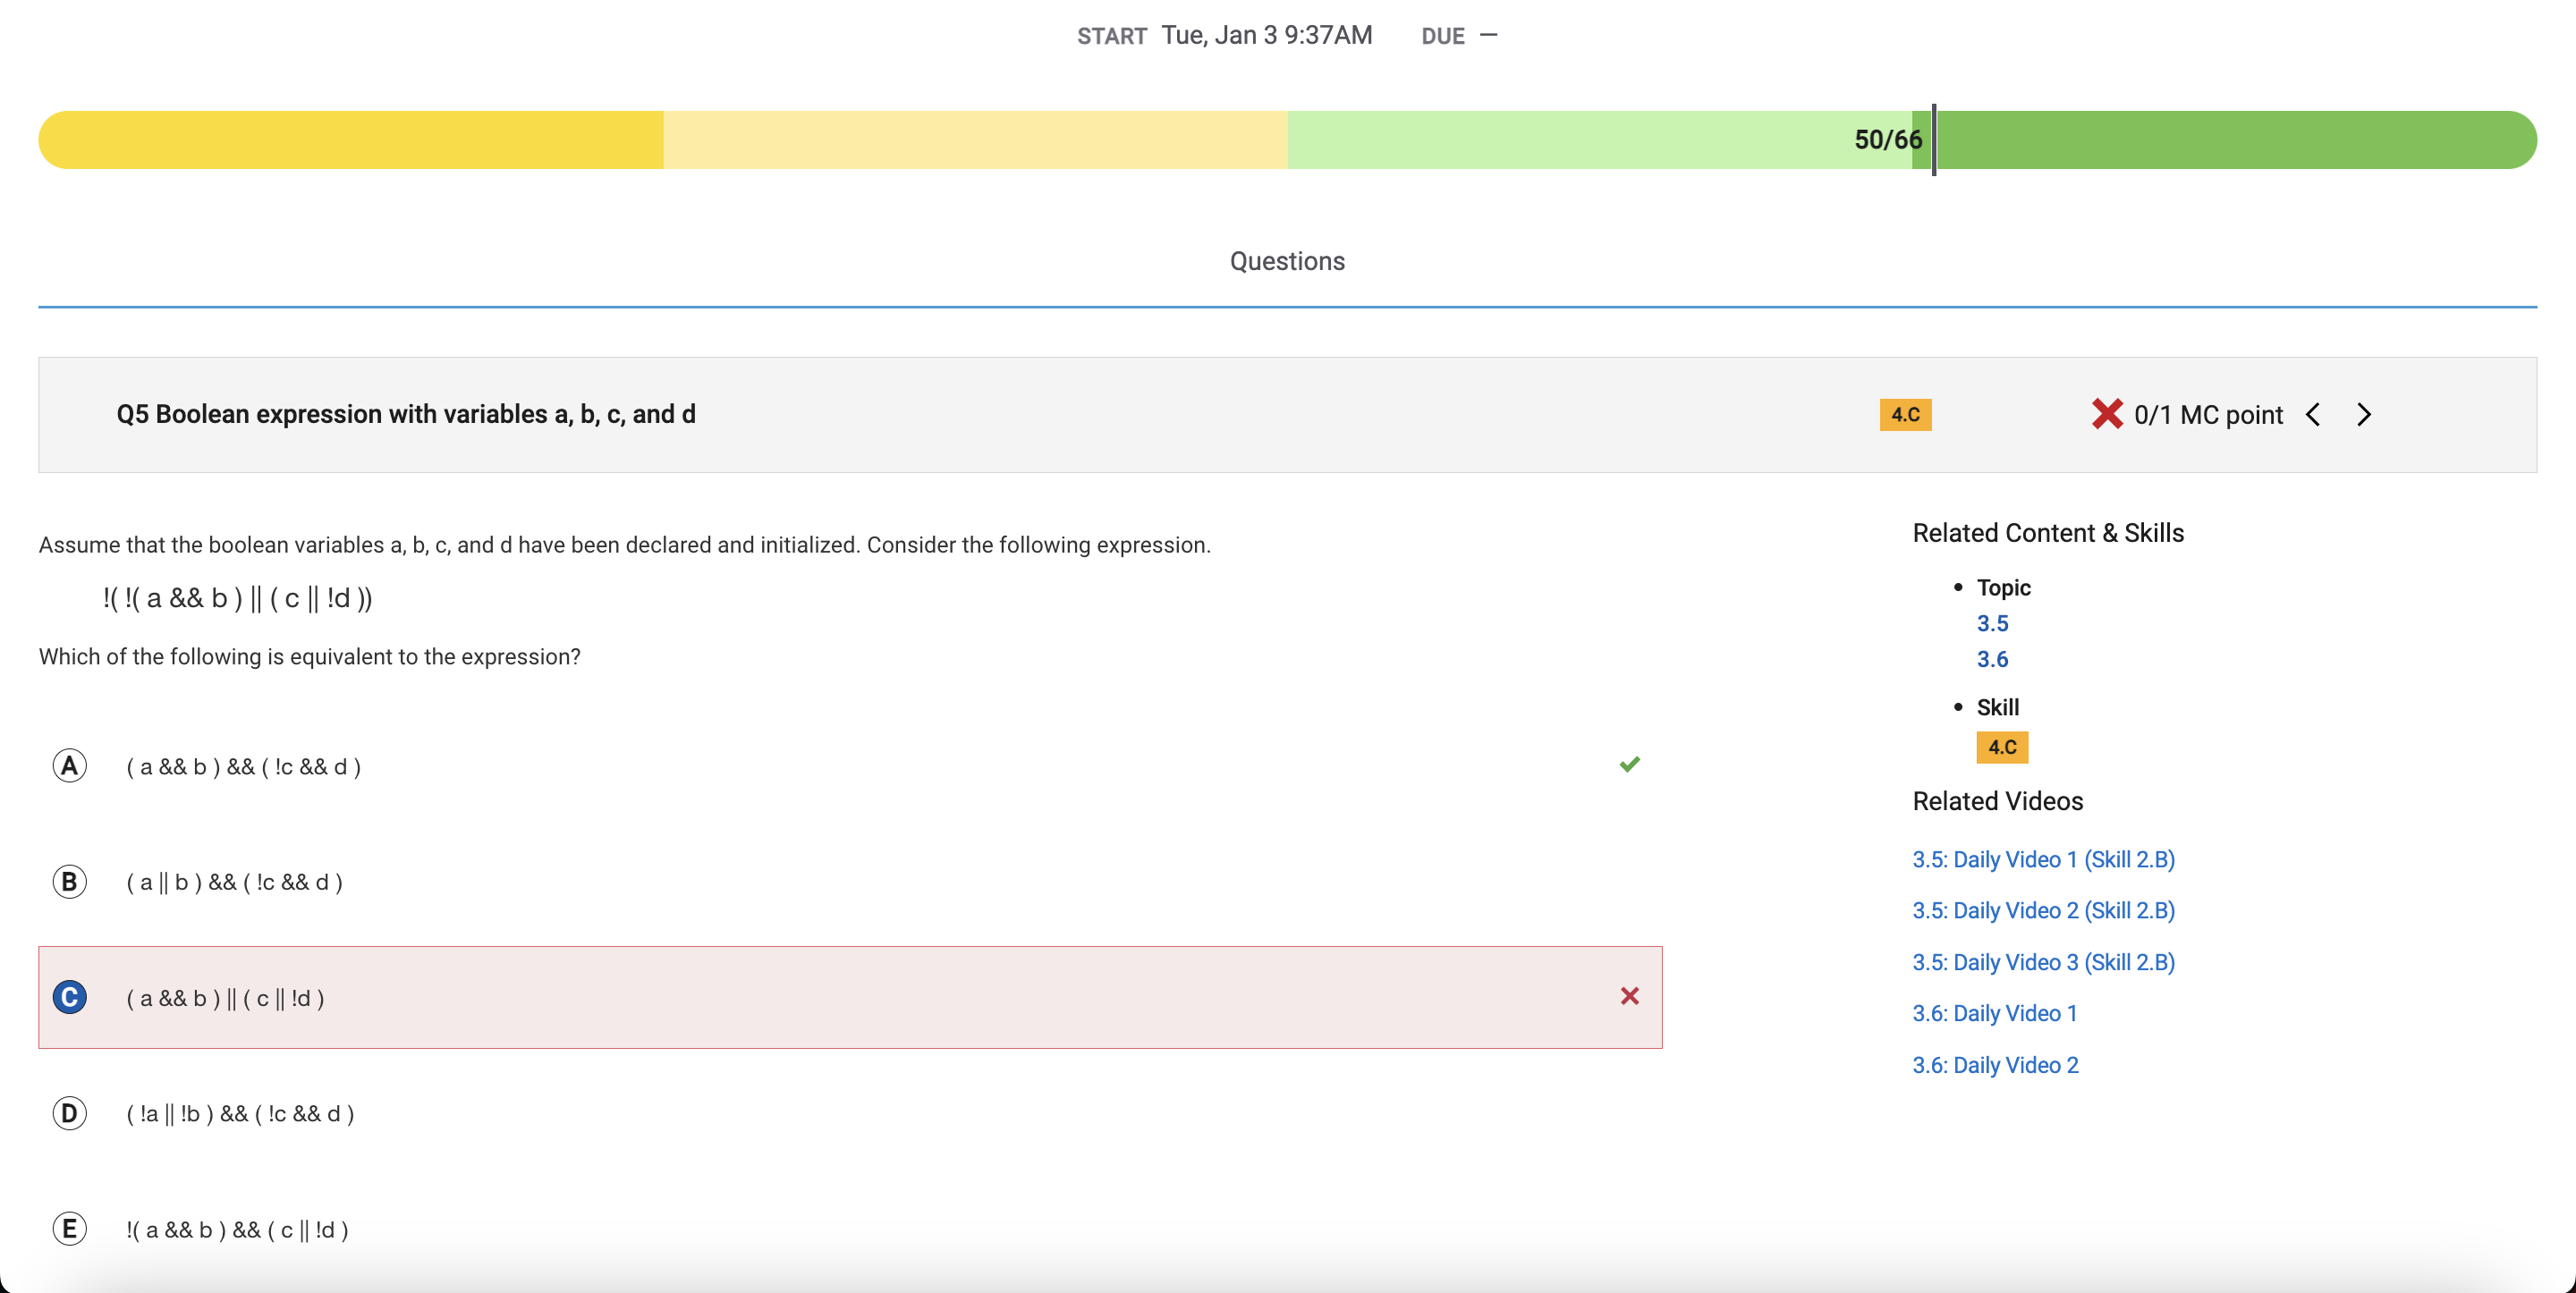Click the dark yellow segment of score bar
The image size is (2576, 1293).
(x=351, y=140)
